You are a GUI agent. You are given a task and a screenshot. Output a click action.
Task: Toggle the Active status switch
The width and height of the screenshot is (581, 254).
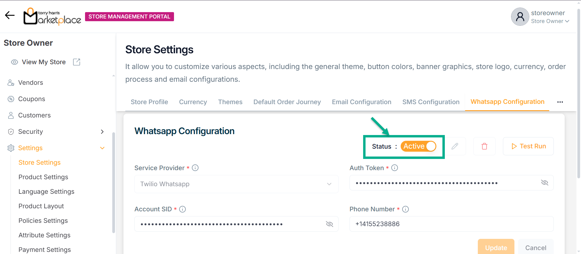pyautogui.click(x=419, y=146)
